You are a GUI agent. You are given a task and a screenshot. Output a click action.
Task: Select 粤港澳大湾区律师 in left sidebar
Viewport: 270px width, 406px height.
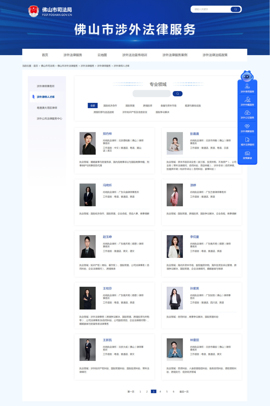point(47,108)
